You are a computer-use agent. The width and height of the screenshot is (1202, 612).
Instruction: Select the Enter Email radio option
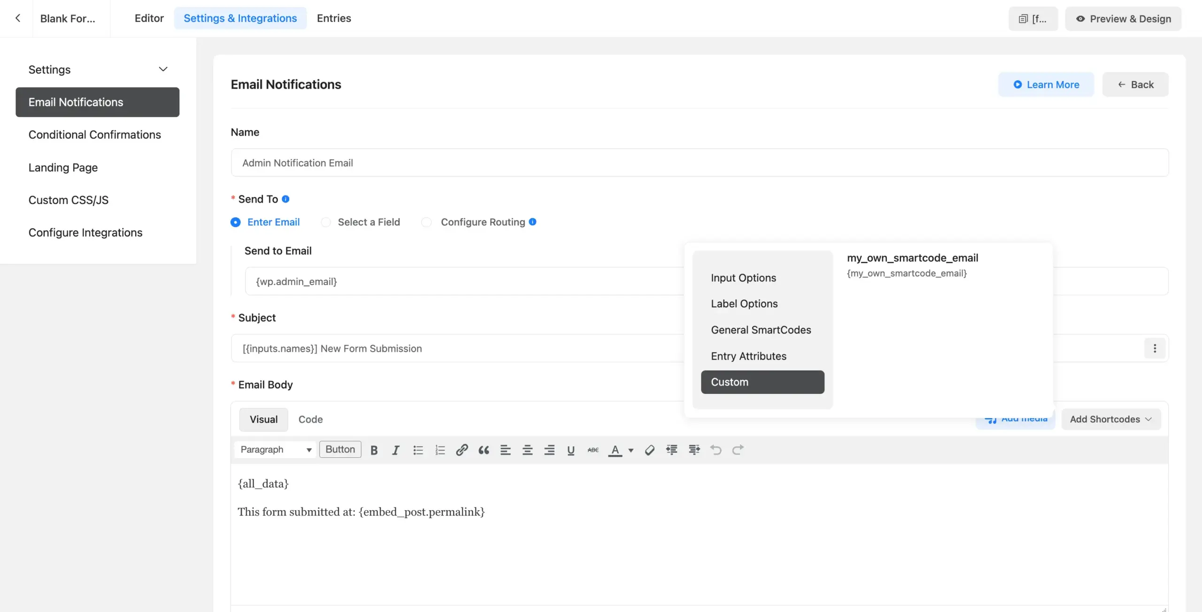(x=236, y=222)
